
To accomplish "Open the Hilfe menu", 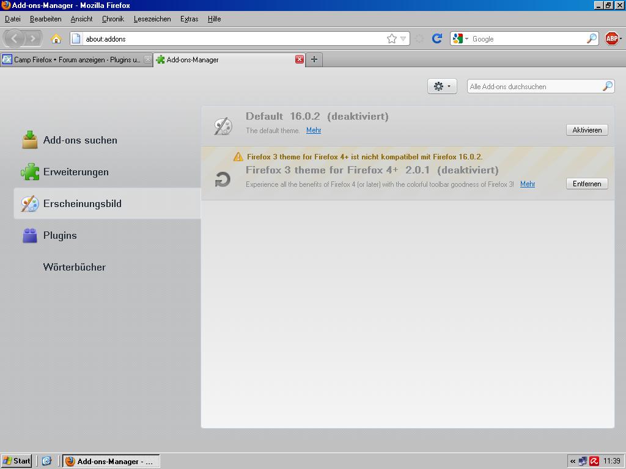I will coord(214,19).
